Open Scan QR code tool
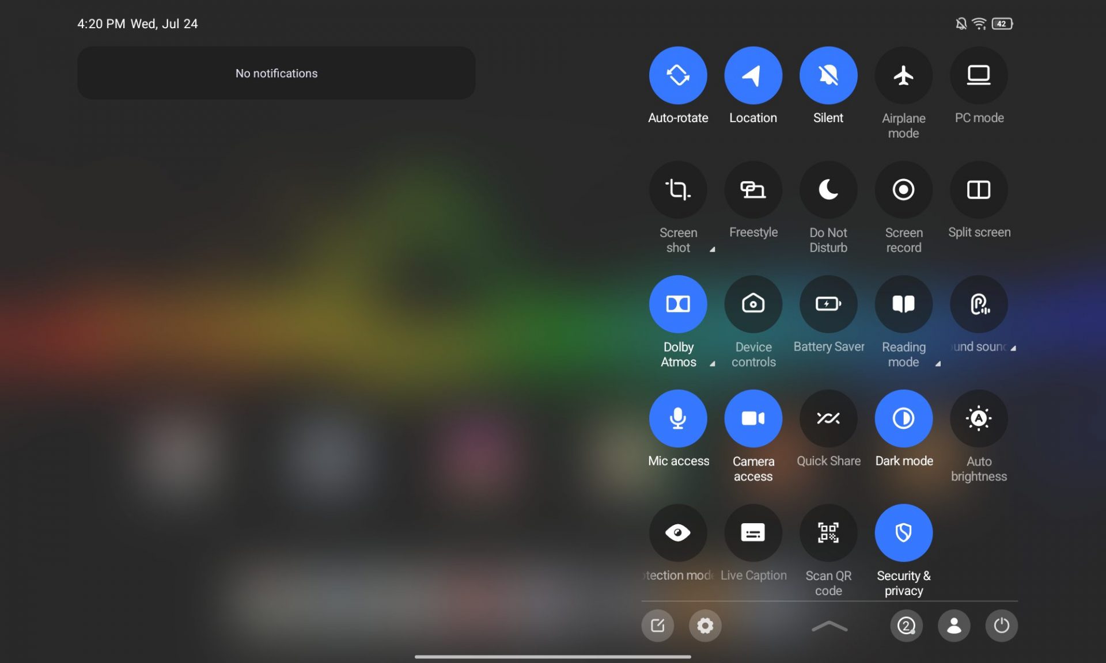 click(828, 533)
